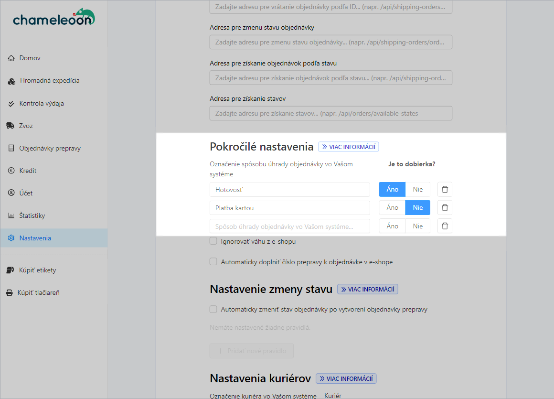Expand Viac informácií for Nastavenia kuriérov
Image resolution: width=554 pixels, height=399 pixels.
[346, 379]
